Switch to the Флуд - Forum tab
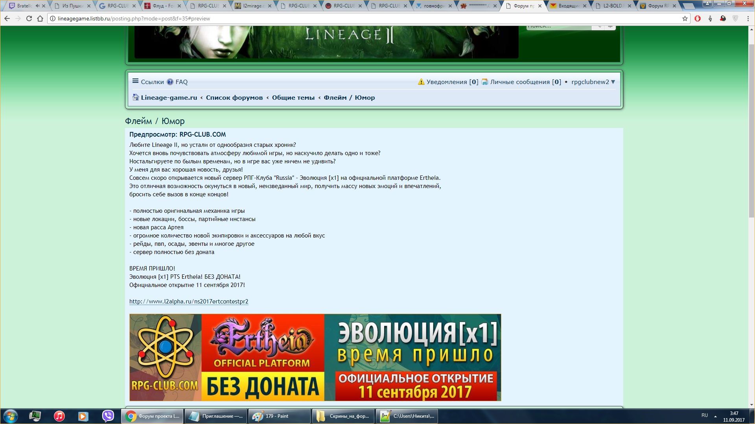Image resolution: width=755 pixels, height=424 pixels. [x=163, y=6]
